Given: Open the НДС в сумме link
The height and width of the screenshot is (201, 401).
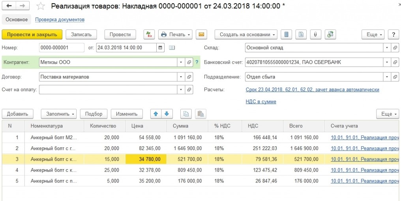Looking at the screenshot, I should 261,101.
